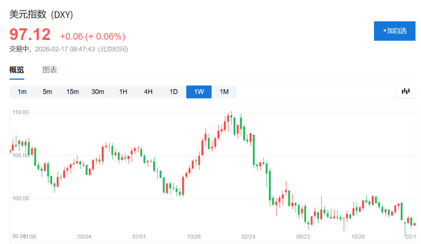Pick the 4H timeframe
Screen dimensions: 421x244
pyautogui.click(x=148, y=92)
